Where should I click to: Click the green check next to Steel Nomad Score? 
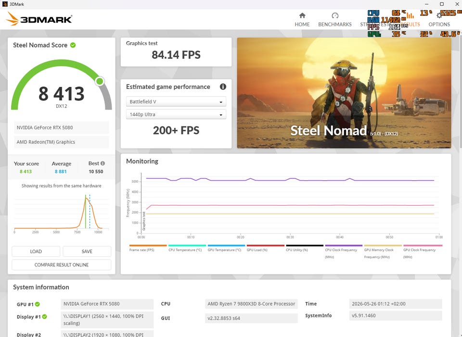[73, 45]
